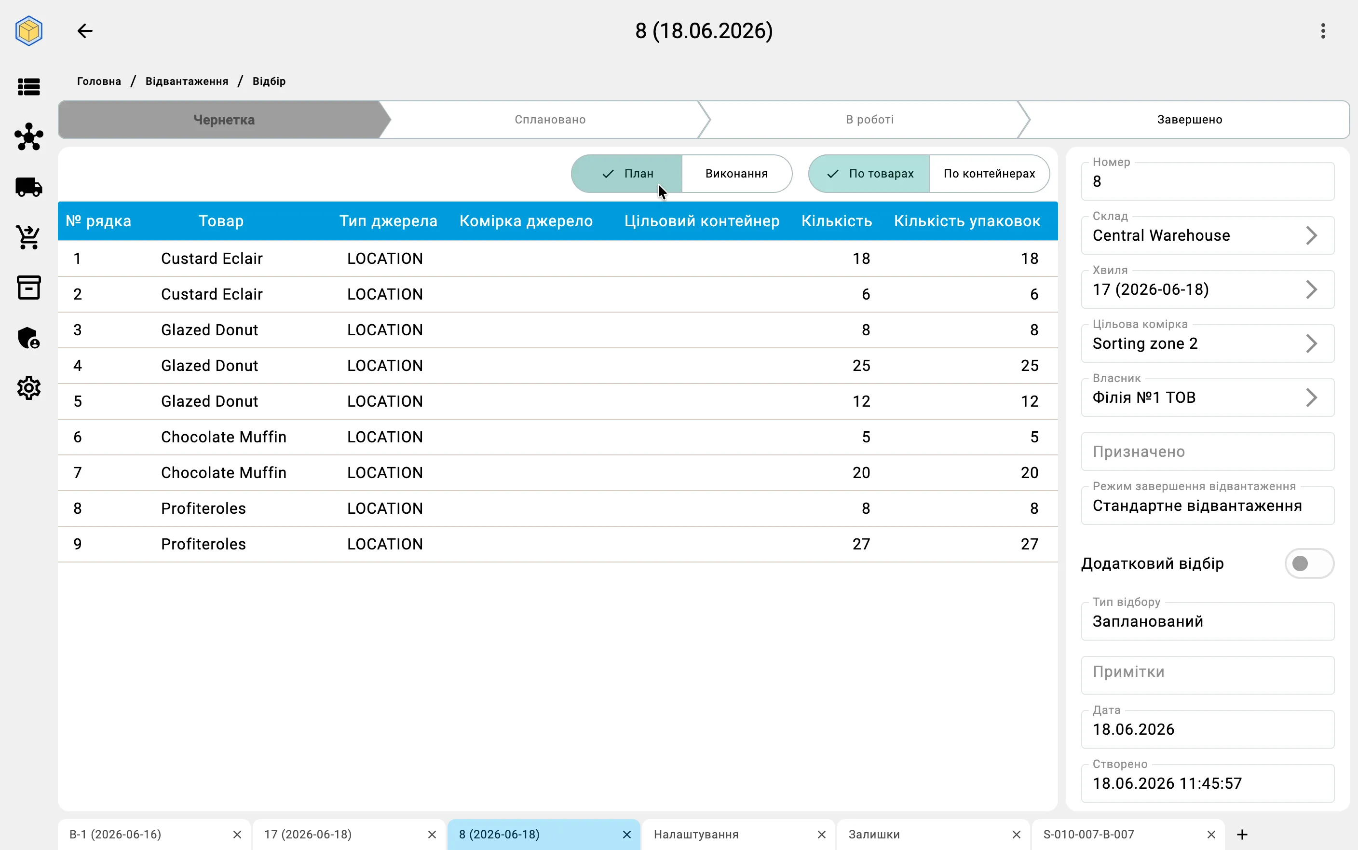Switch grouping to По контейнерах

tap(989, 174)
